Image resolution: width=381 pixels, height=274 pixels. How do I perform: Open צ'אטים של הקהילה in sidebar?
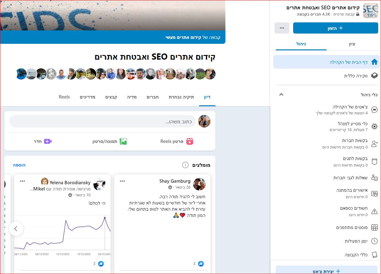point(326,110)
